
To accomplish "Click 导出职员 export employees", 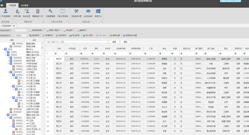I will (x=74, y=35).
